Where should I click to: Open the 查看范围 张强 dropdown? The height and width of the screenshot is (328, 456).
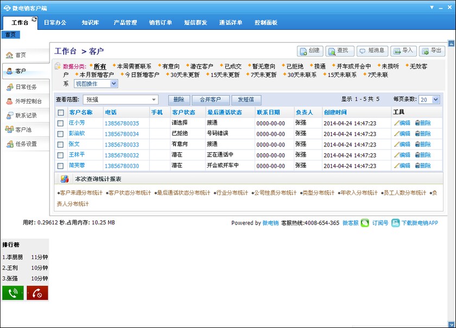click(121, 100)
